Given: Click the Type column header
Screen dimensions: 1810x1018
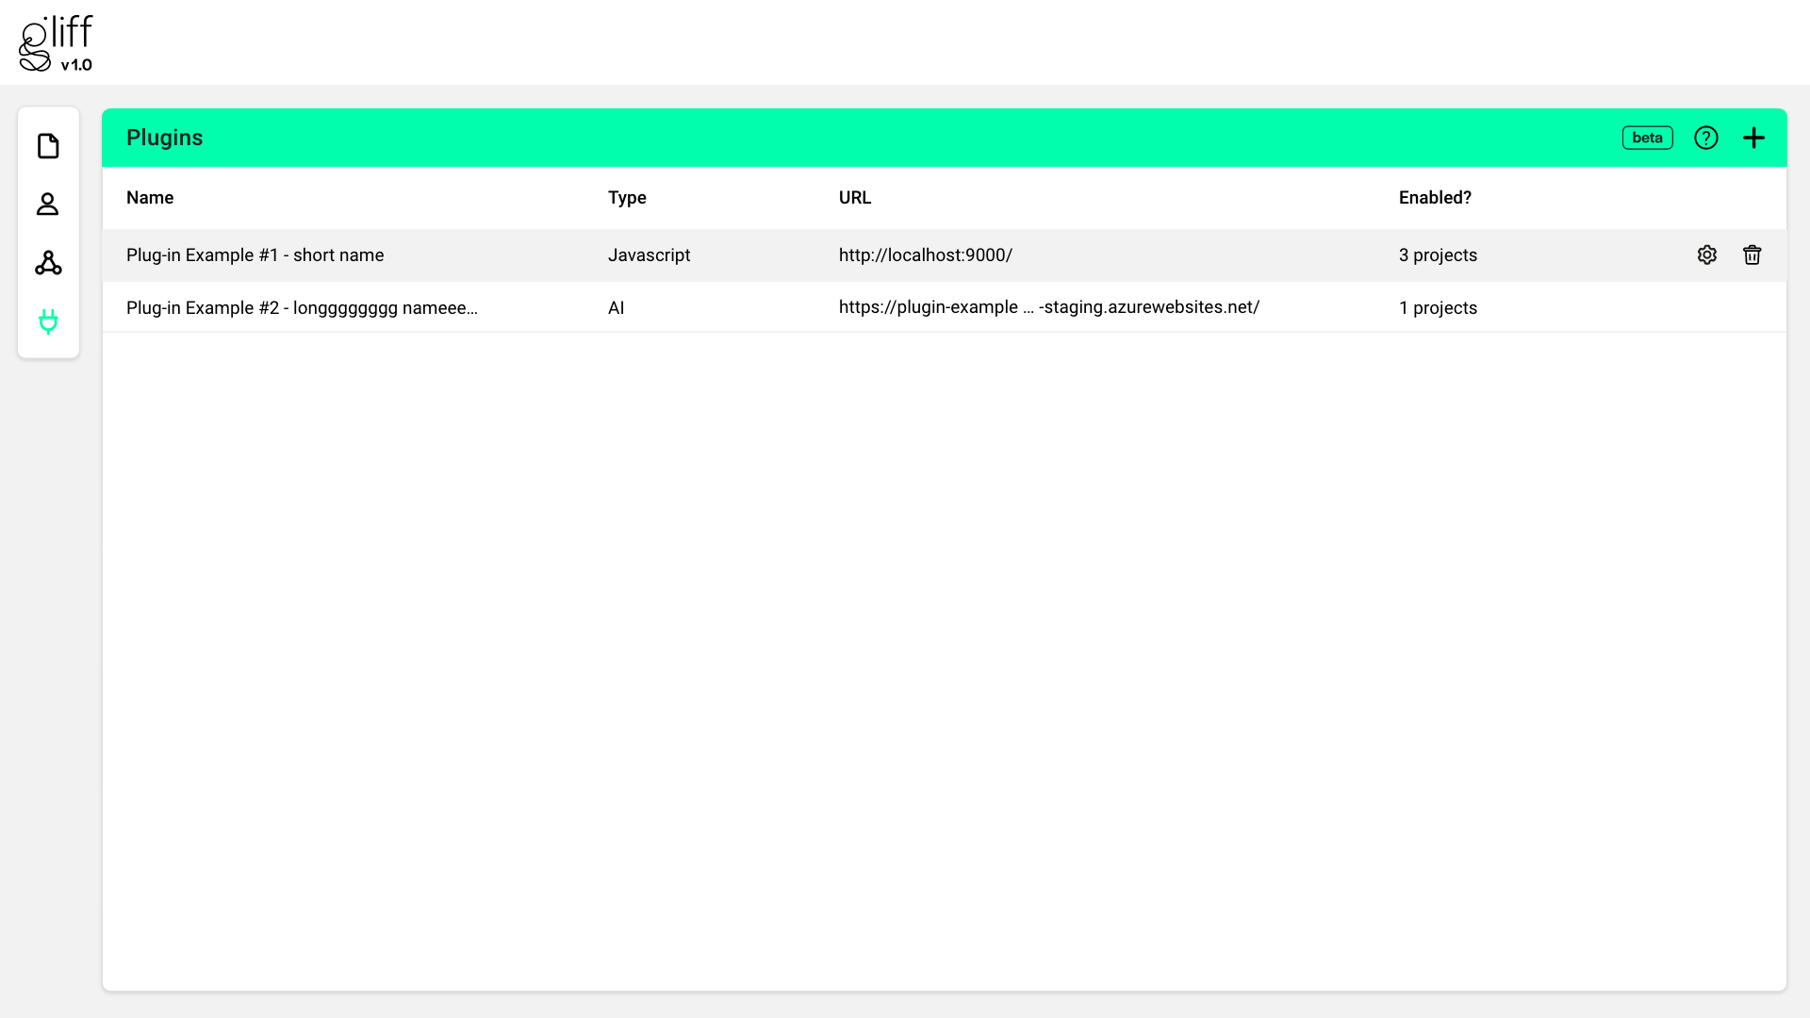Looking at the screenshot, I should coord(627,198).
